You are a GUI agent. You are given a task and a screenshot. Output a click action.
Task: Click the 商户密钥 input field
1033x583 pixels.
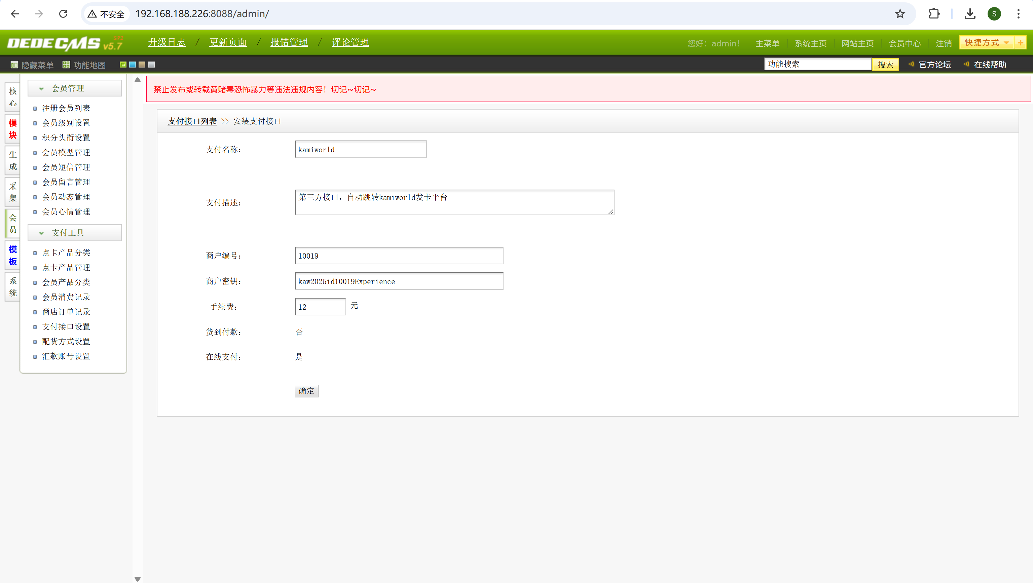point(399,281)
